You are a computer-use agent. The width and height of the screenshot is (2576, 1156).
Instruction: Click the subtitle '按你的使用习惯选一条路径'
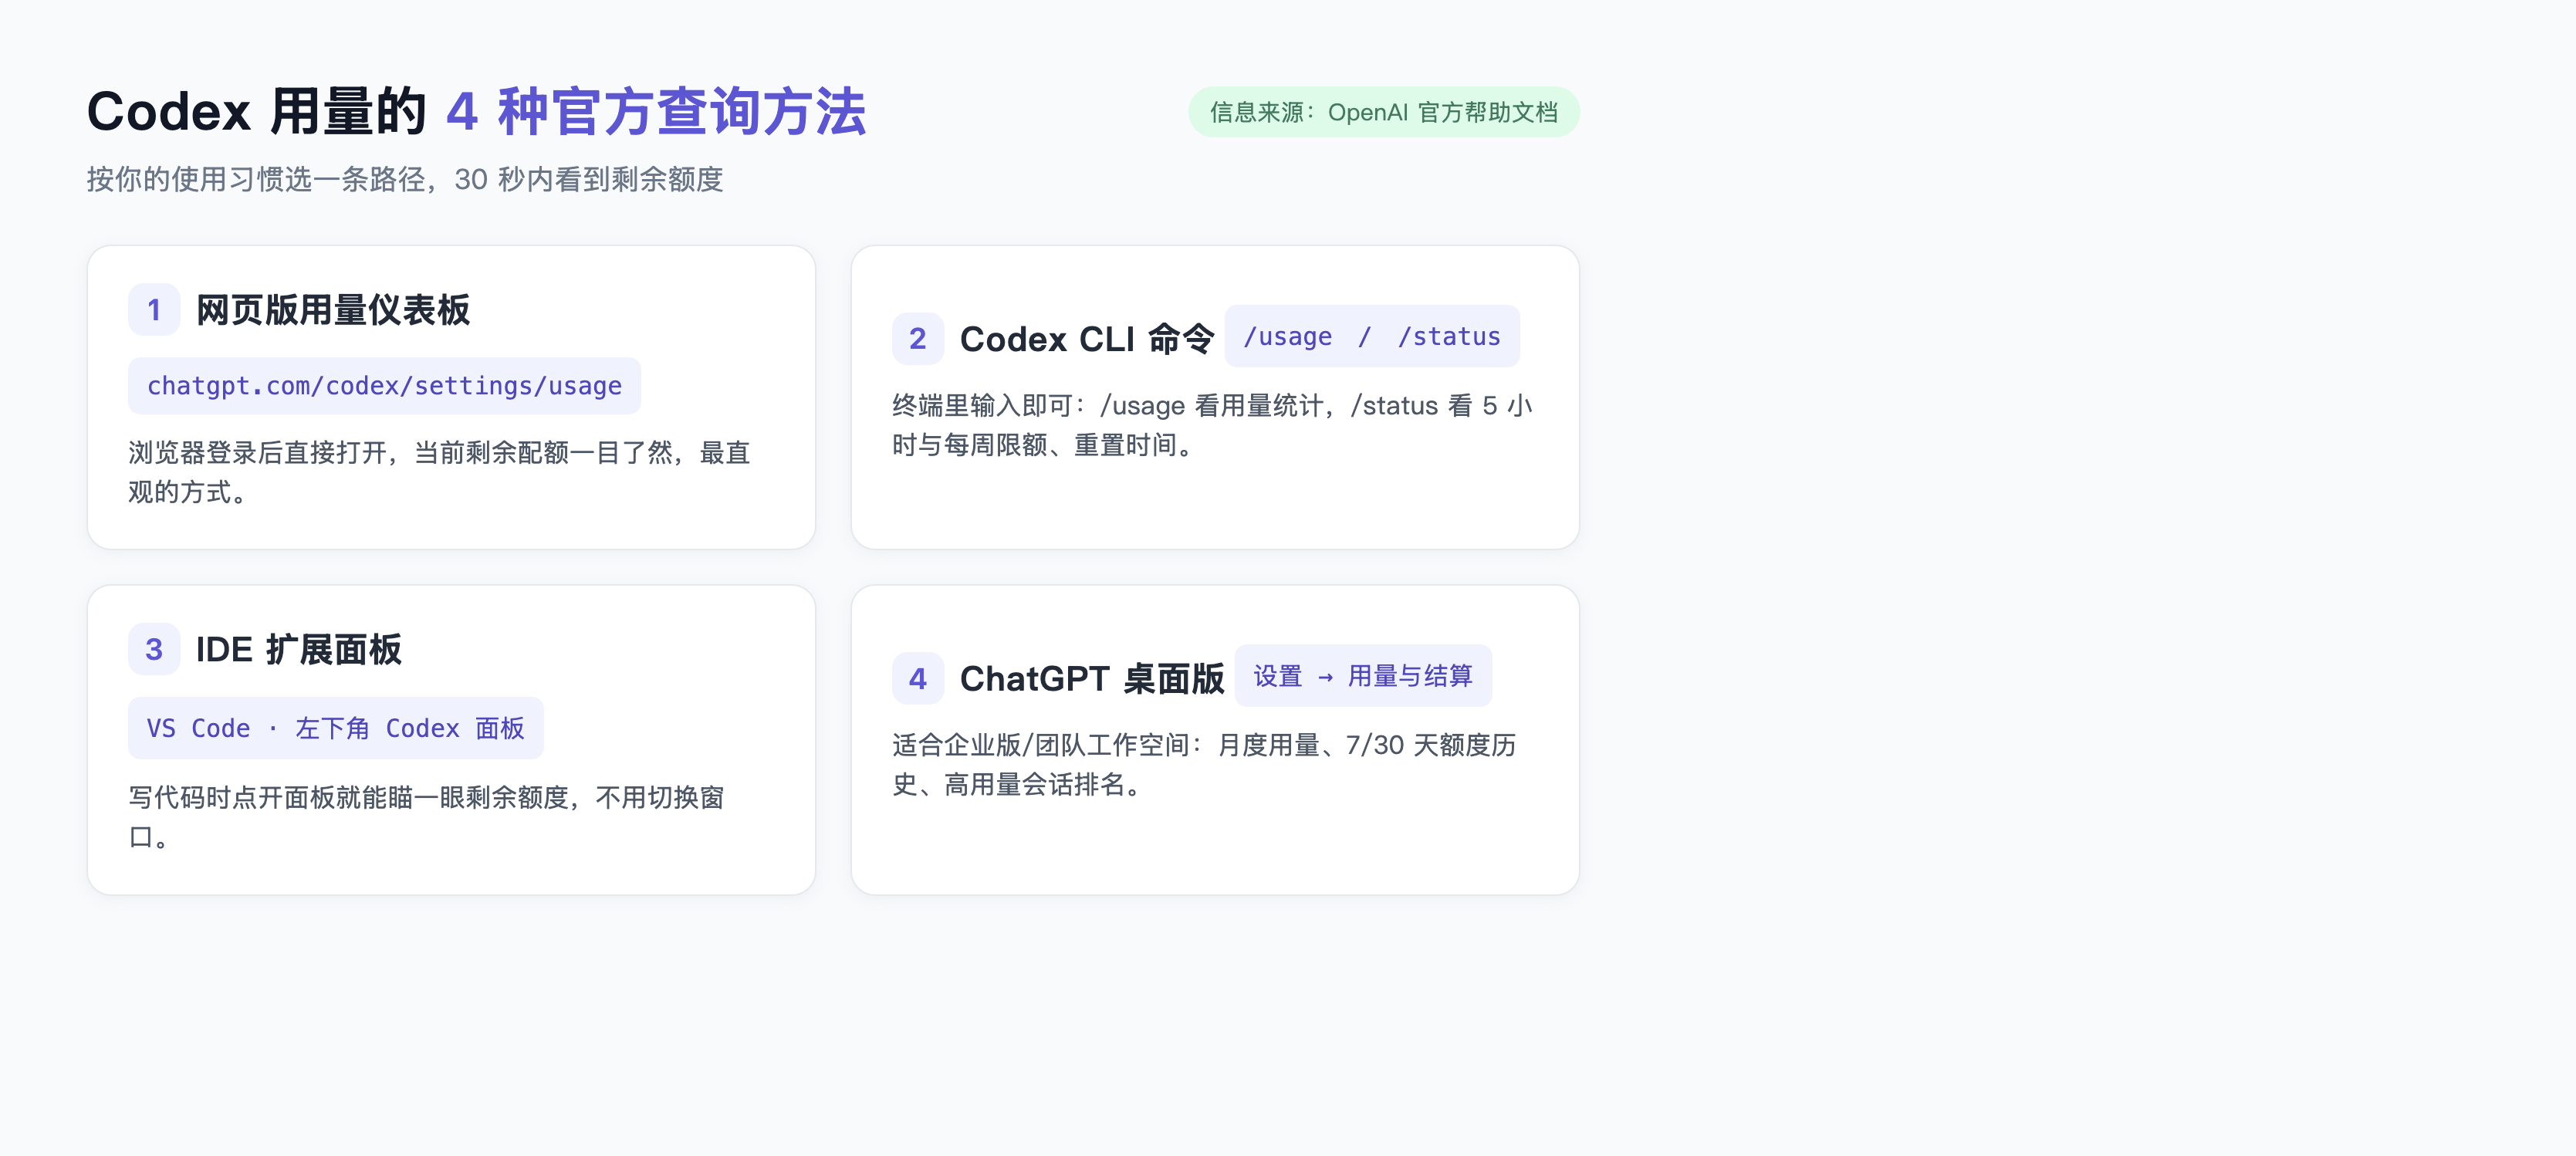(256, 179)
